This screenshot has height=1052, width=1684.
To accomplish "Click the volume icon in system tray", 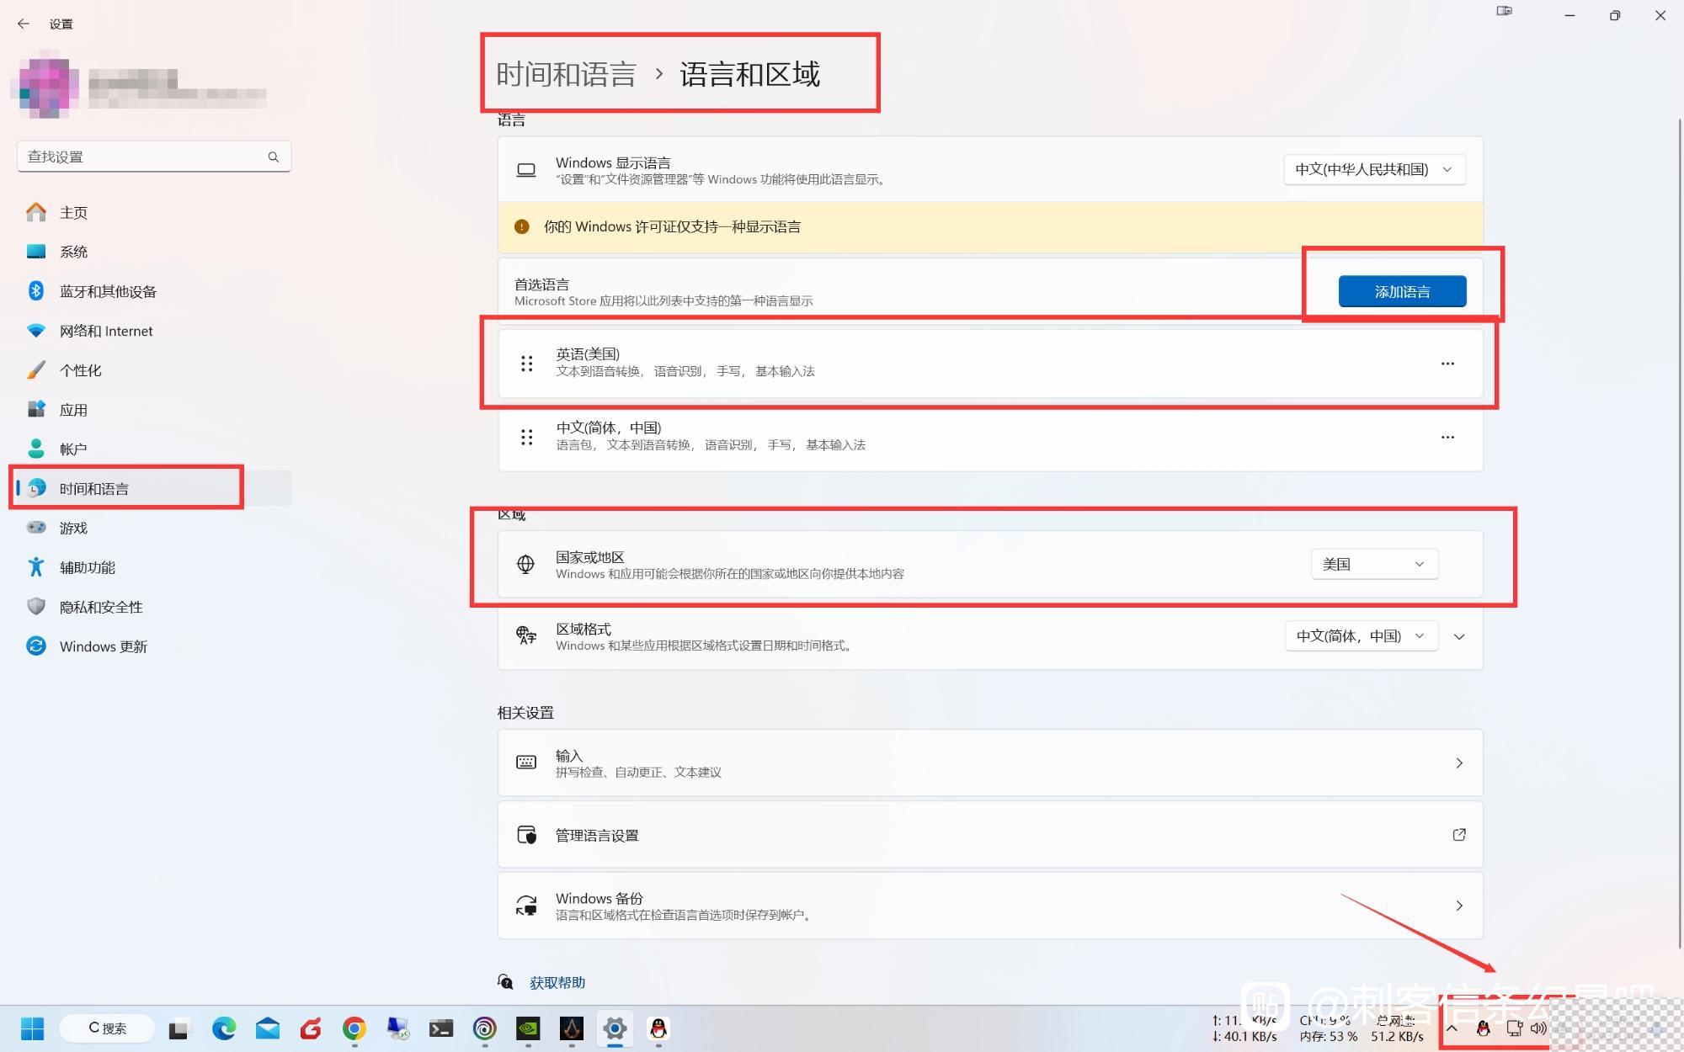I will coord(1538,1028).
